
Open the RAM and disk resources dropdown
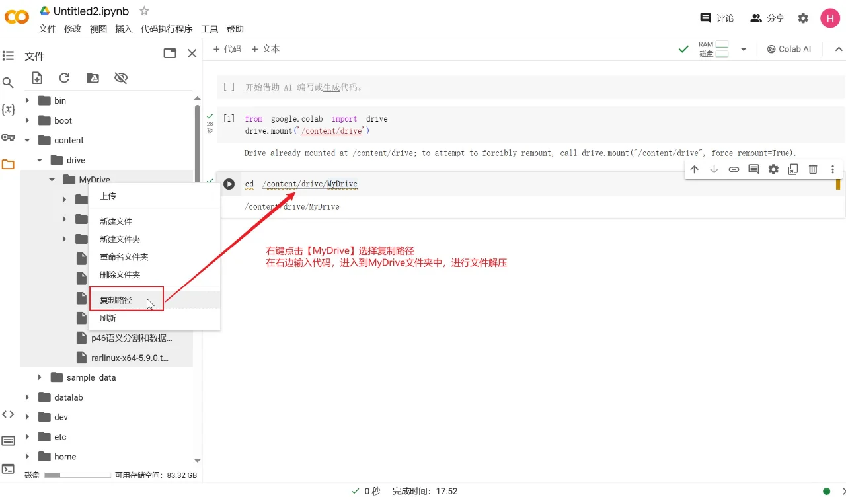(743, 49)
